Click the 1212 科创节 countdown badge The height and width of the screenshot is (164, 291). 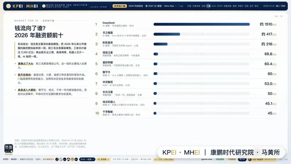tap(262, 159)
